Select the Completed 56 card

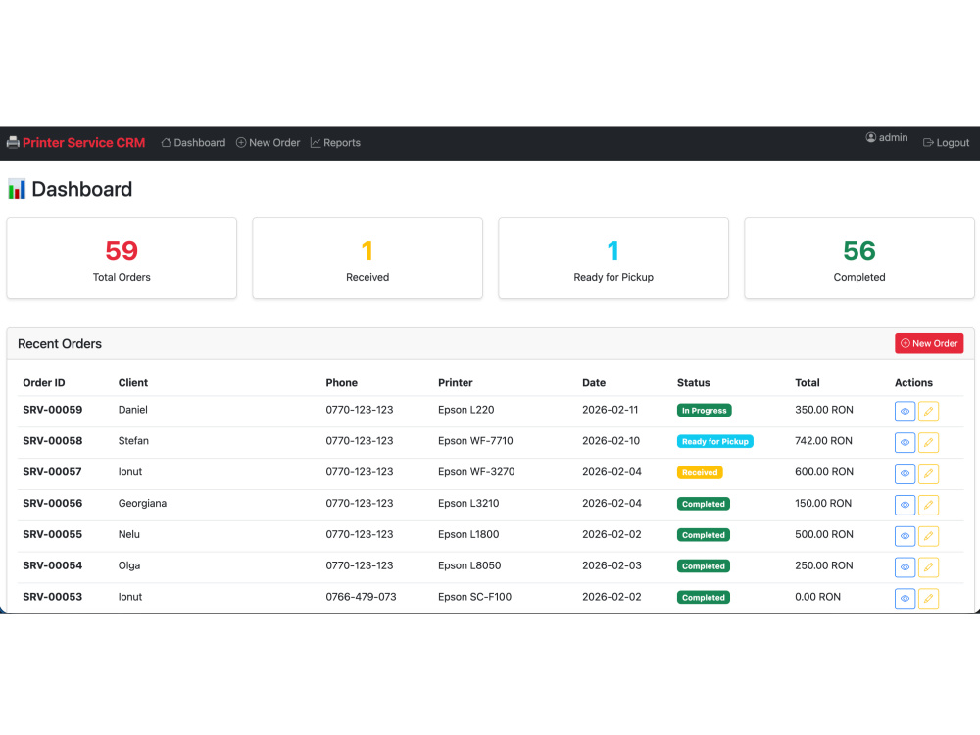[x=859, y=258]
